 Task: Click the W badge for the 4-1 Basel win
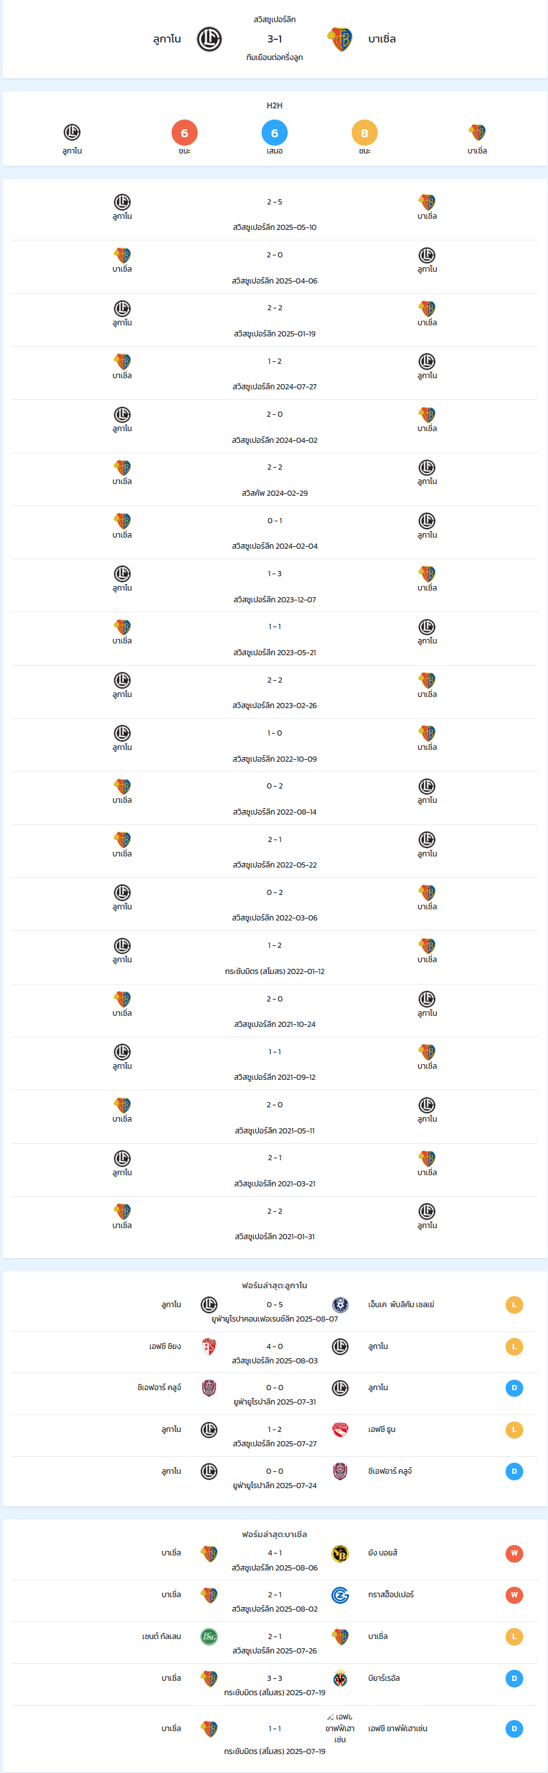(514, 1553)
